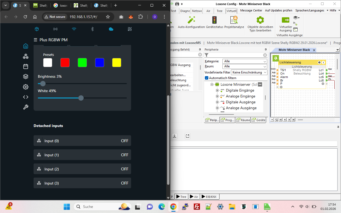Viewport: 341px width, 213px height.
Task: Select the green preset color
Action: pos(82,63)
